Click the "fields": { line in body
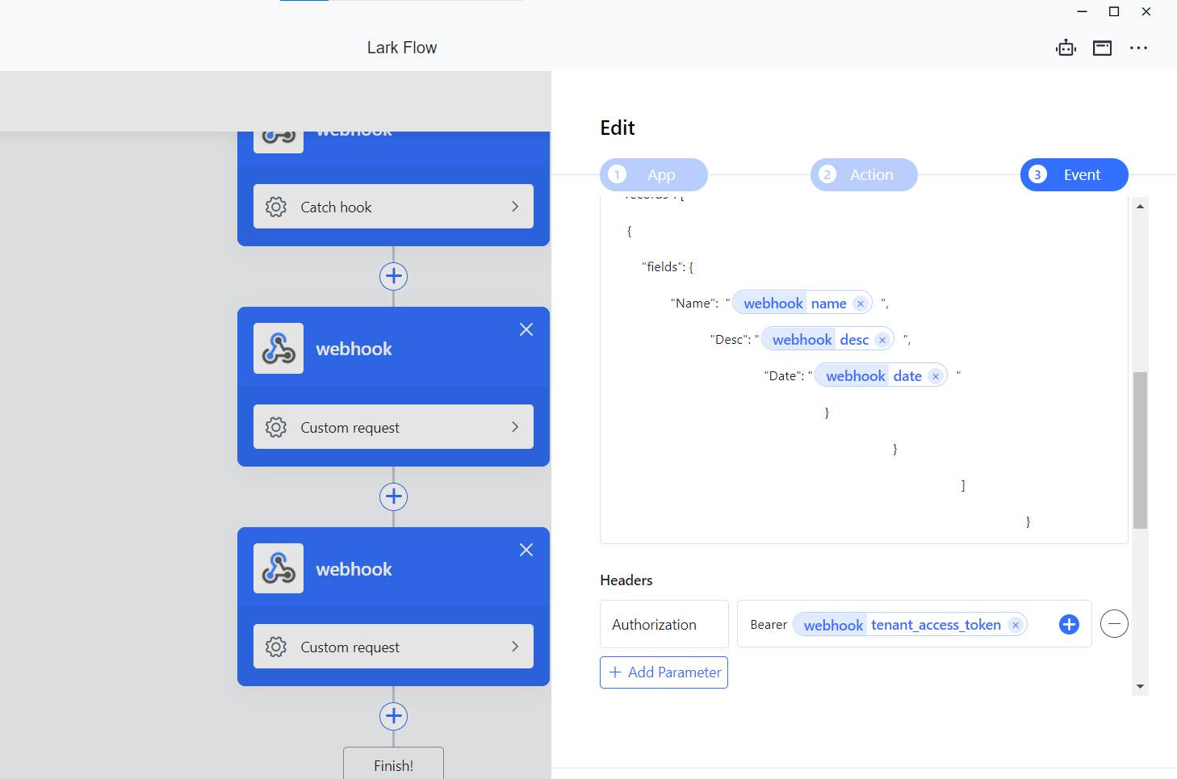The height and width of the screenshot is (779, 1177). [x=668, y=267]
